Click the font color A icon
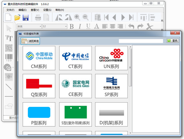184x139 pixels. pos(96,26)
